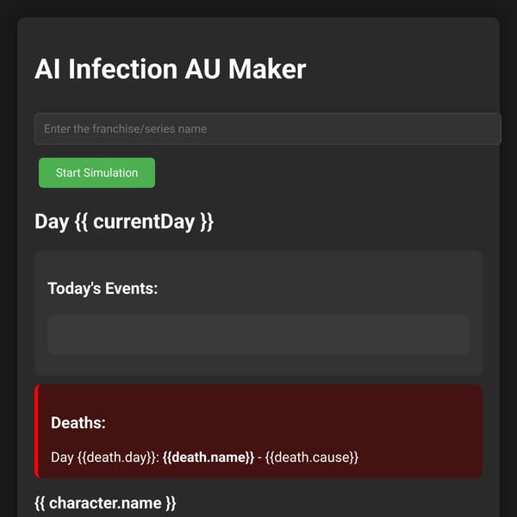Click the Start Simulation button
Viewport: 517px width, 517px height.
97,173
